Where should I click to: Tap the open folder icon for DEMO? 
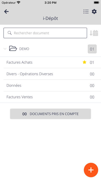pos(13,48)
